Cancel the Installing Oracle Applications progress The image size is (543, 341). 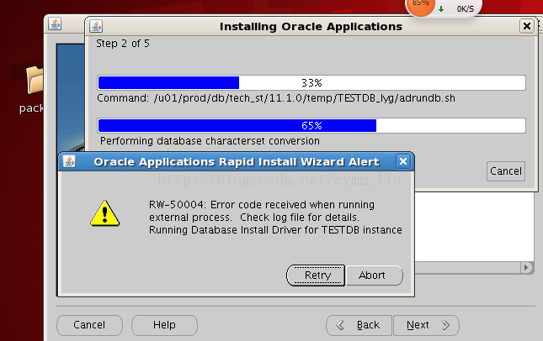506,171
